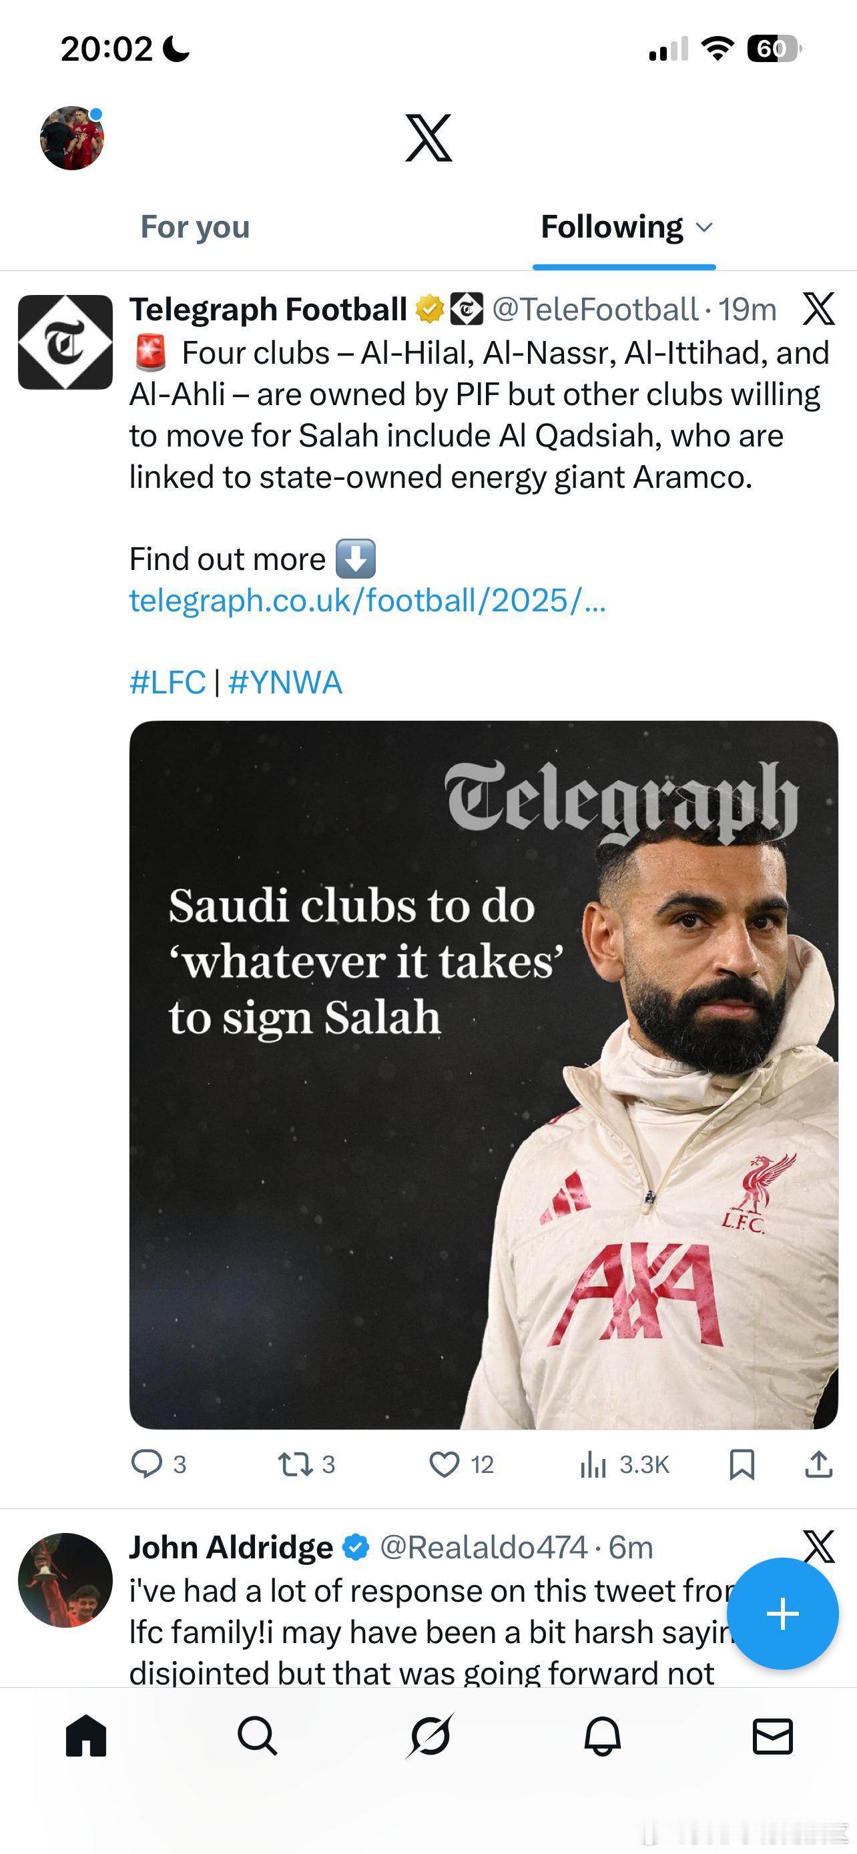
Task: Compose a new post with plus button
Action: (782, 1613)
